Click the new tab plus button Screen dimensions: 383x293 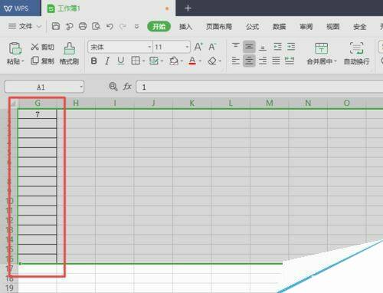tap(188, 8)
